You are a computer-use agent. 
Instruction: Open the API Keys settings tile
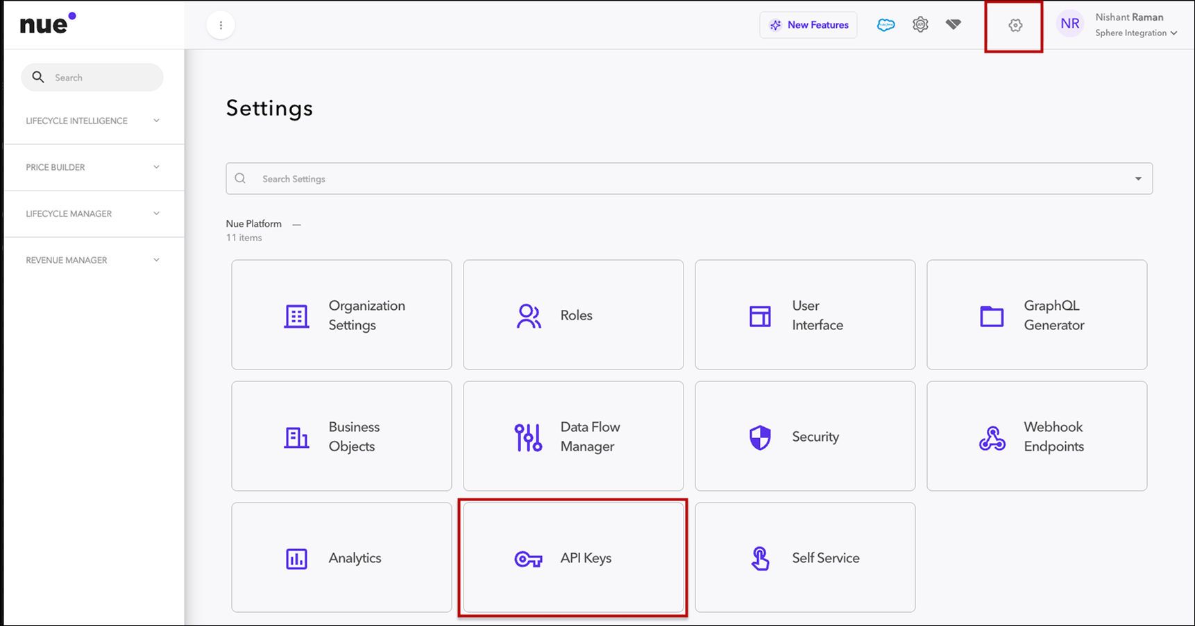point(573,557)
